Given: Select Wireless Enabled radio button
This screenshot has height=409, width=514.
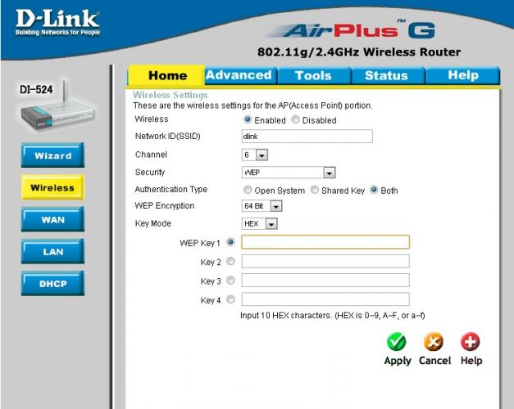Looking at the screenshot, I should pos(248,119).
